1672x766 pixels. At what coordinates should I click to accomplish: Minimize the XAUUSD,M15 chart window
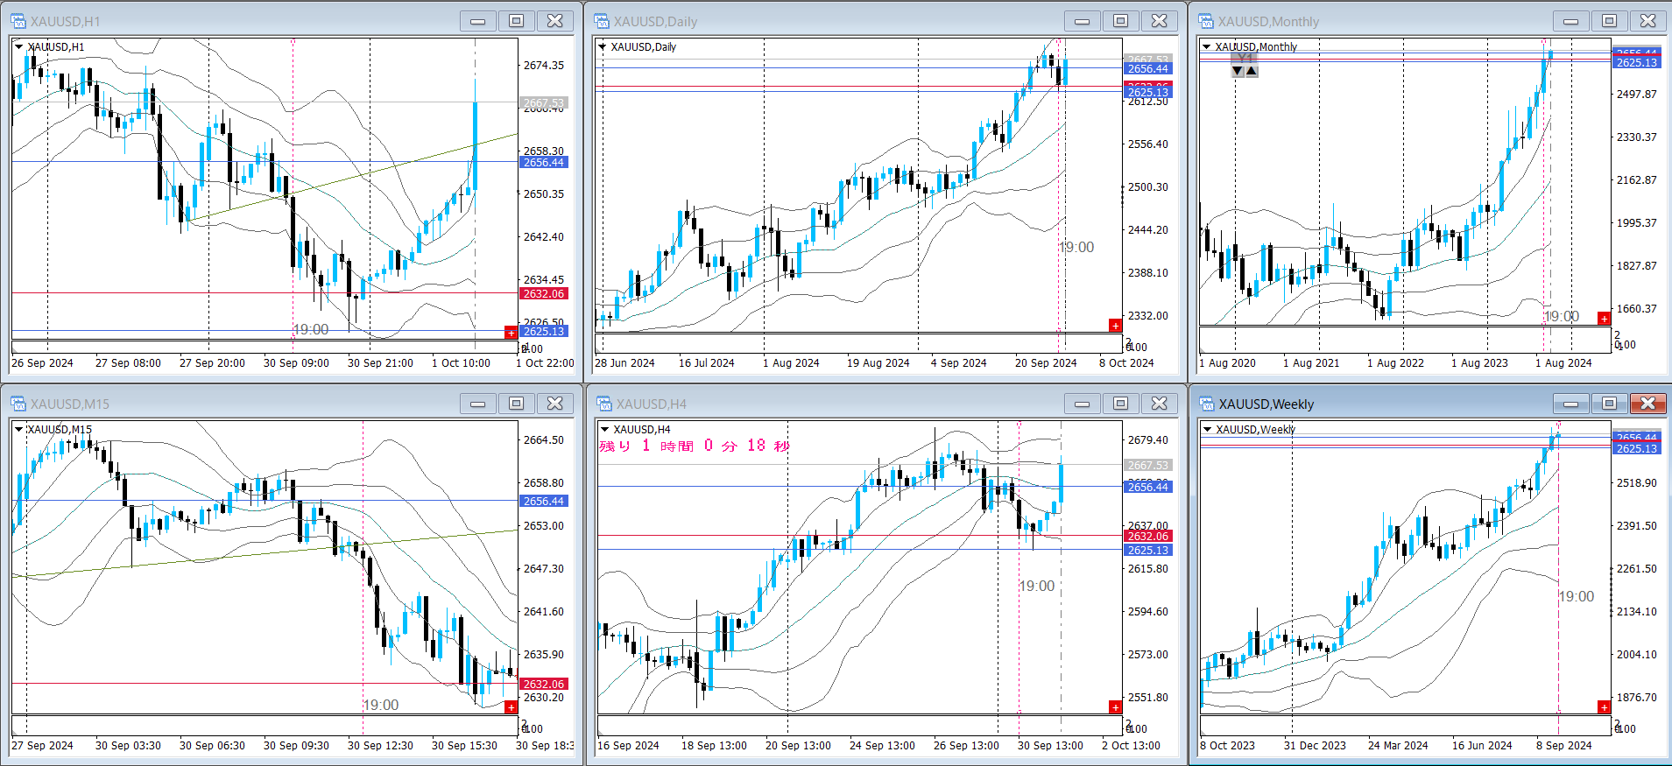pyautogui.click(x=477, y=404)
